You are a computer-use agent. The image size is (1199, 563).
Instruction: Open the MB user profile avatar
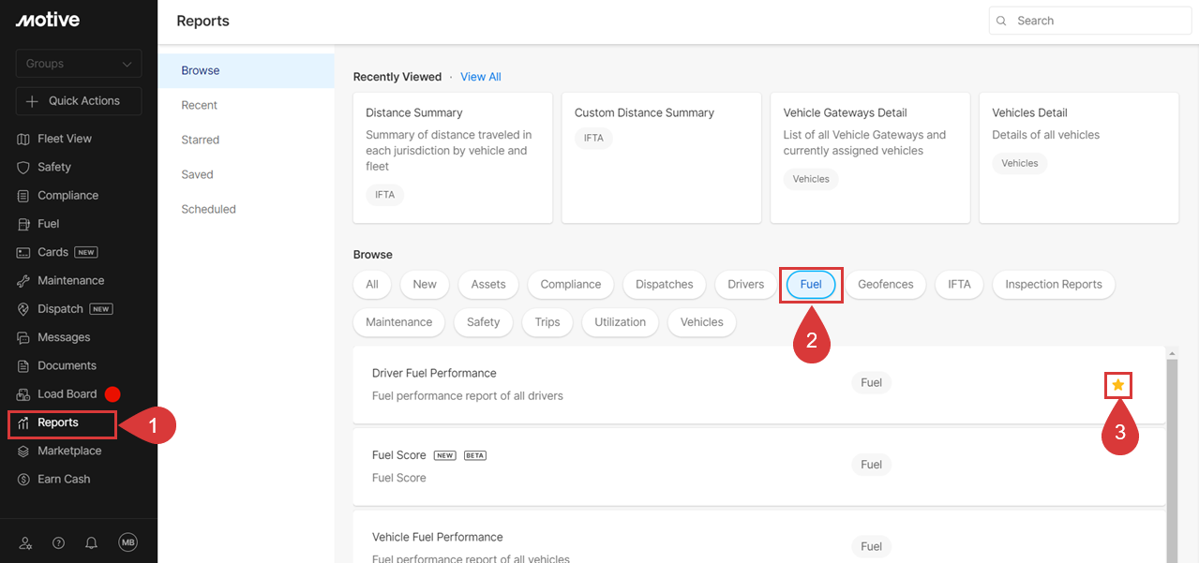point(127,542)
